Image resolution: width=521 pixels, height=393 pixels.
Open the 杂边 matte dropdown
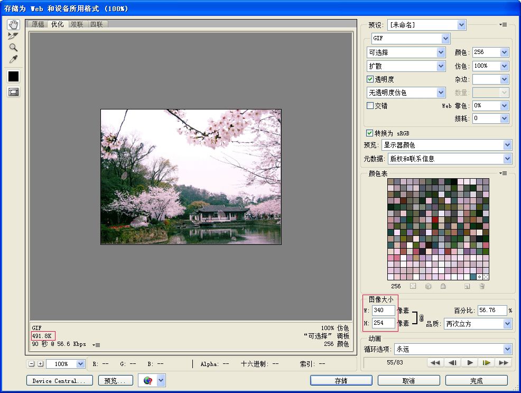pos(505,79)
